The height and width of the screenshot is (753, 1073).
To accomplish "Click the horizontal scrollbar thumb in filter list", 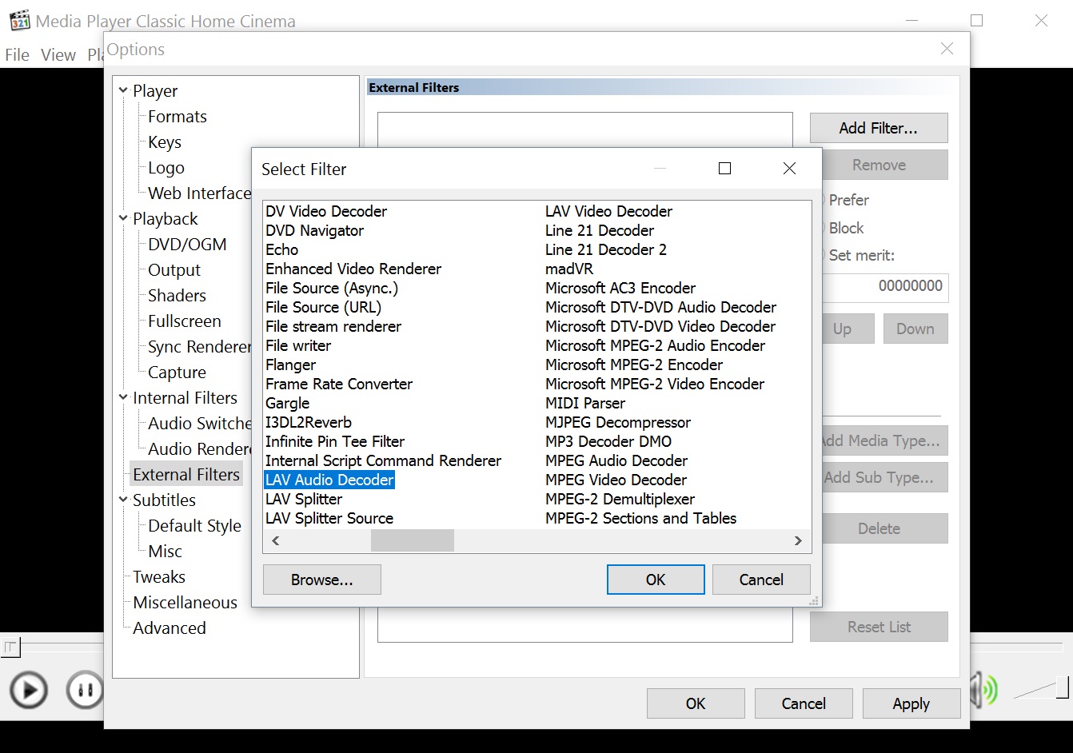I will 413,540.
